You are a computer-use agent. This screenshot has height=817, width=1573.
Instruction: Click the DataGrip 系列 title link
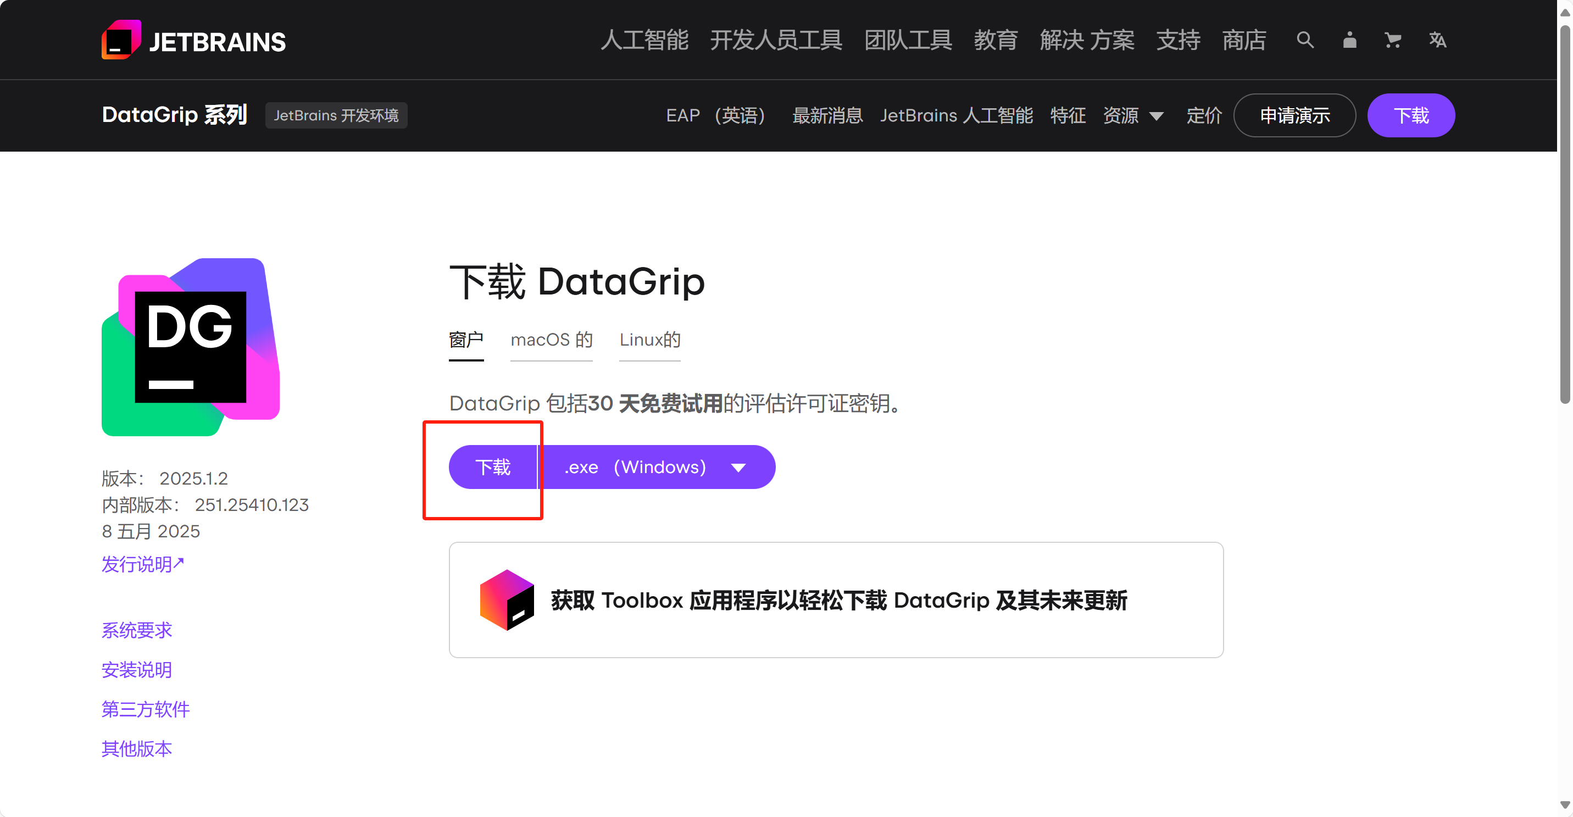tap(175, 115)
